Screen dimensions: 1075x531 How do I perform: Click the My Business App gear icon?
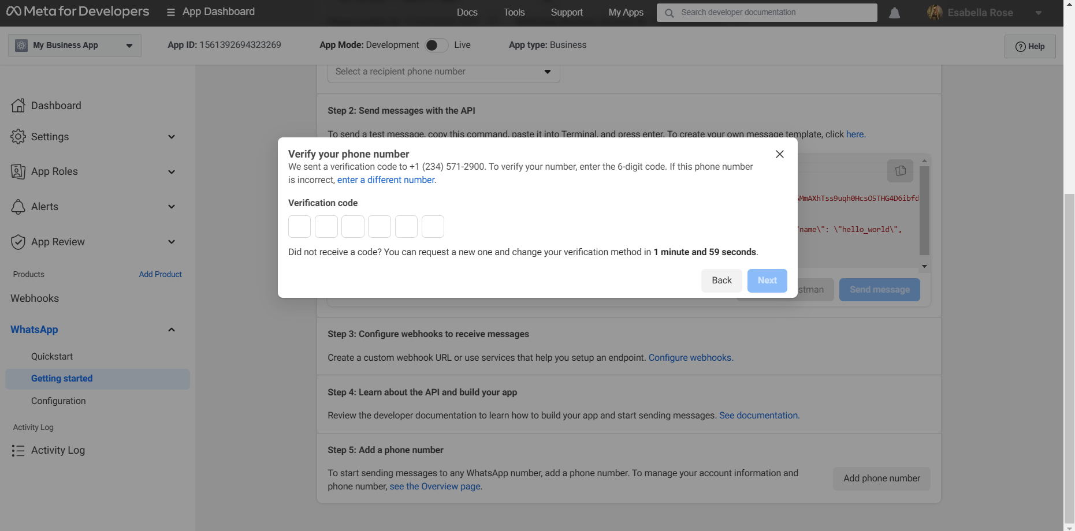coord(21,45)
